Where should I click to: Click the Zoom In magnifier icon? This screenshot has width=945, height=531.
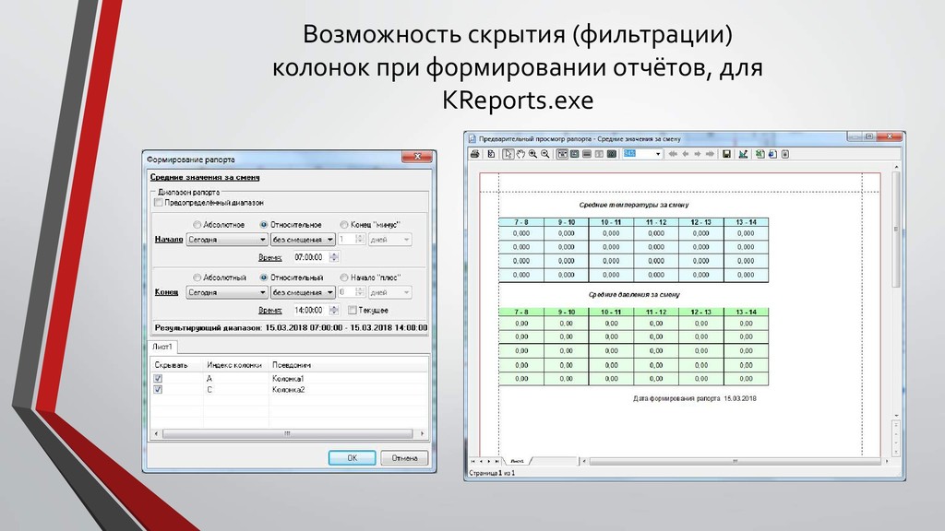(x=532, y=154)
